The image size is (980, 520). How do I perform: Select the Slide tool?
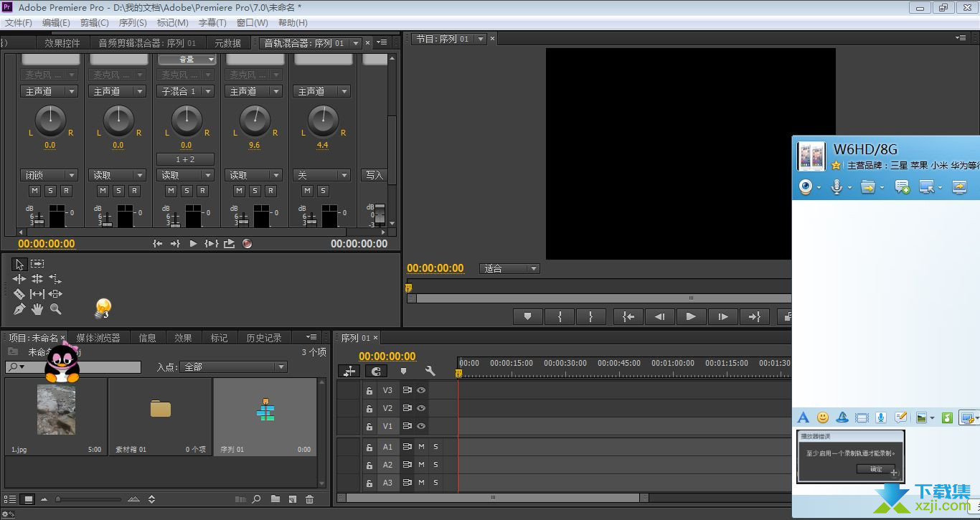(55, 294)
